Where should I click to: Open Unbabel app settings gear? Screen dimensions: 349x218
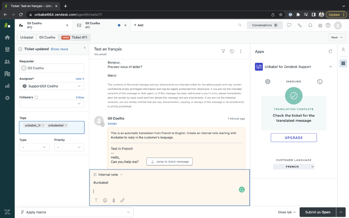268,82
